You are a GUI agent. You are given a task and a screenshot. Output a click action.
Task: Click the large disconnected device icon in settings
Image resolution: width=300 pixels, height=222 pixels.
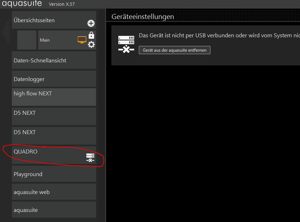pyautogui.click(x=126, y=44)
